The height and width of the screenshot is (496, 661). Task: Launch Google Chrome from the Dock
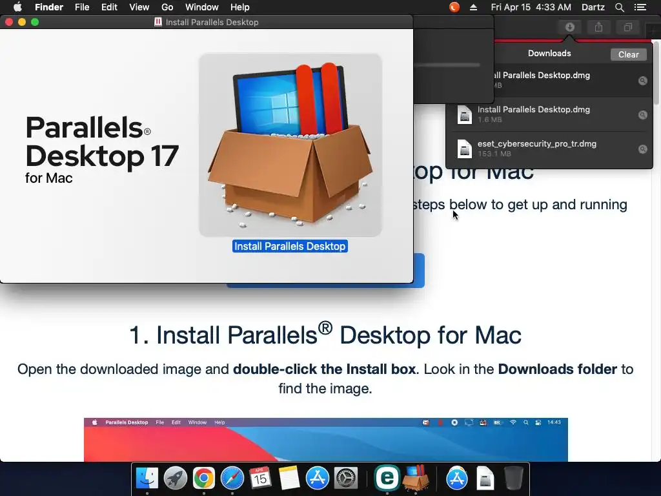click(203, 479)
